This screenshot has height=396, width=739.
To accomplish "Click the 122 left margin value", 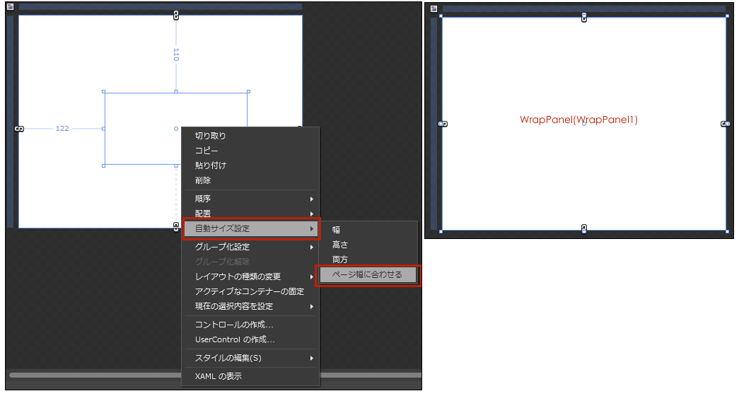I will point(62,129).
